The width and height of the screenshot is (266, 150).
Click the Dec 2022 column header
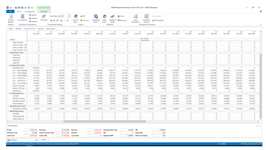click(x=34, y=33)
